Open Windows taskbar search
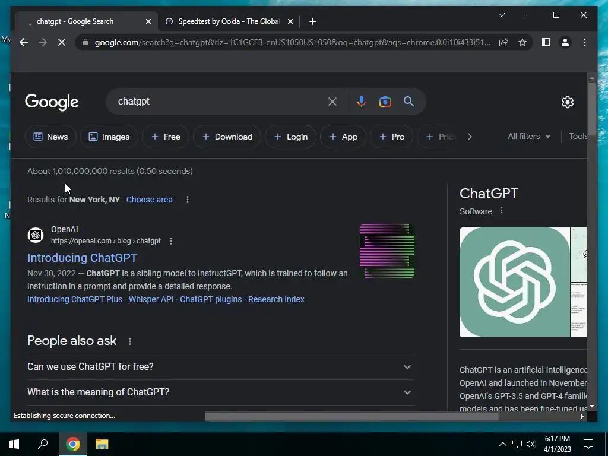The height and width of the screenshot is (456, 608). coord(43,444)
